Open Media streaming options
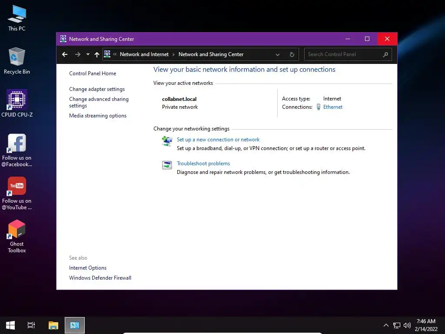Screen dimensions: 445x334 (98, 116)
